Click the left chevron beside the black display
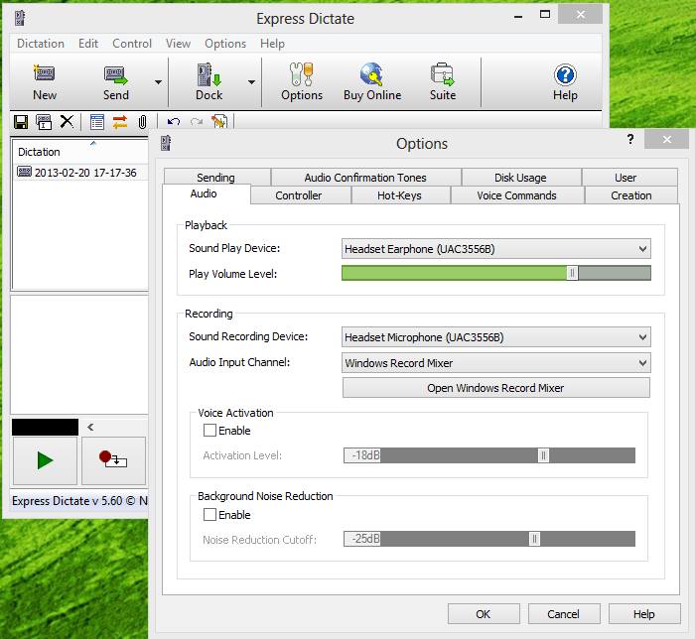Screen dimensions: 696x639 [x=90, y=427]
